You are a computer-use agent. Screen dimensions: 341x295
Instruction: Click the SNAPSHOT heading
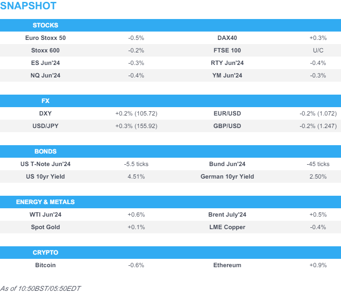pyautogui.click(x=28, y=6)
